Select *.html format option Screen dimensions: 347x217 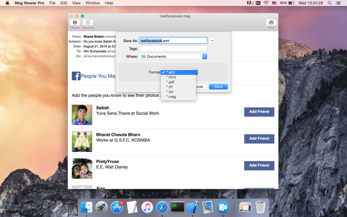pos(178,77)
